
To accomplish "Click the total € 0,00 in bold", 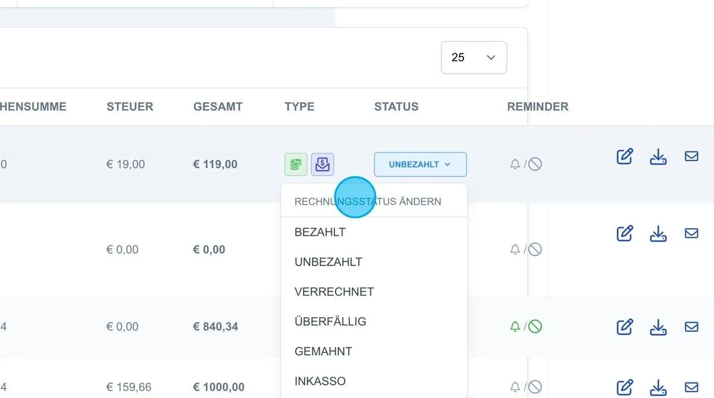I will [x=209, y=249].
